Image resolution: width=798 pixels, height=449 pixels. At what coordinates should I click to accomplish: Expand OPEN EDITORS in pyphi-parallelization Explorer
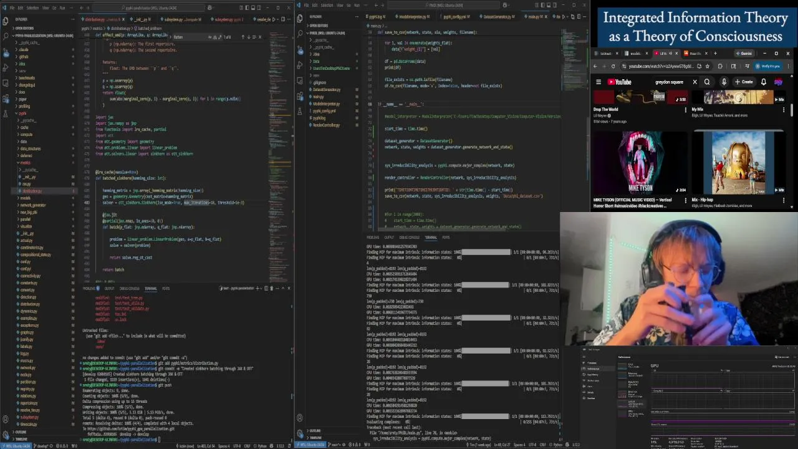point(24,28)
